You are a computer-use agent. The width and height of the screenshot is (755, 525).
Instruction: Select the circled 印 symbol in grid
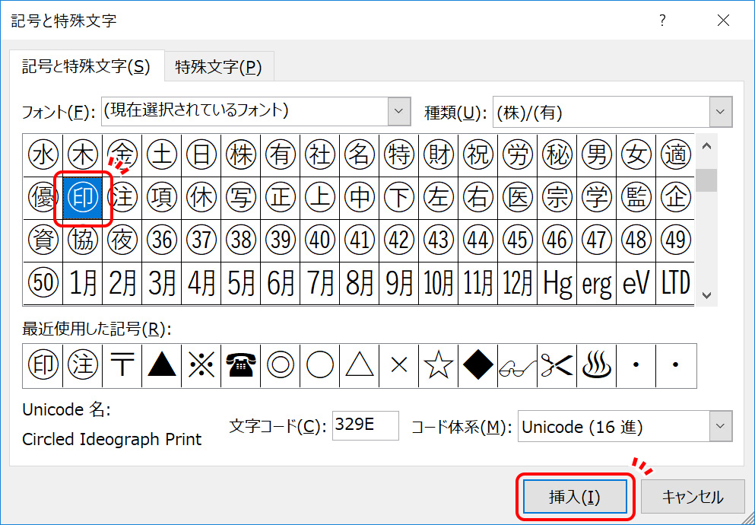pos(82,198)
